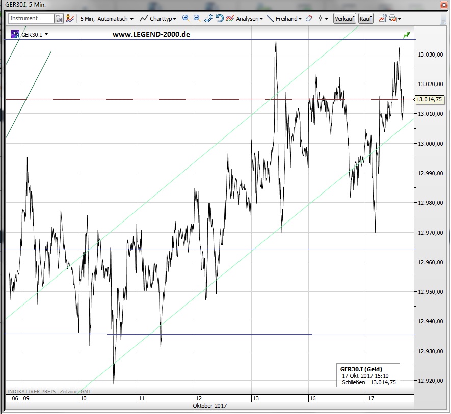Click the 12.960,00 price axis label
This screenshot has height=414, width=451.
(430, 262)
